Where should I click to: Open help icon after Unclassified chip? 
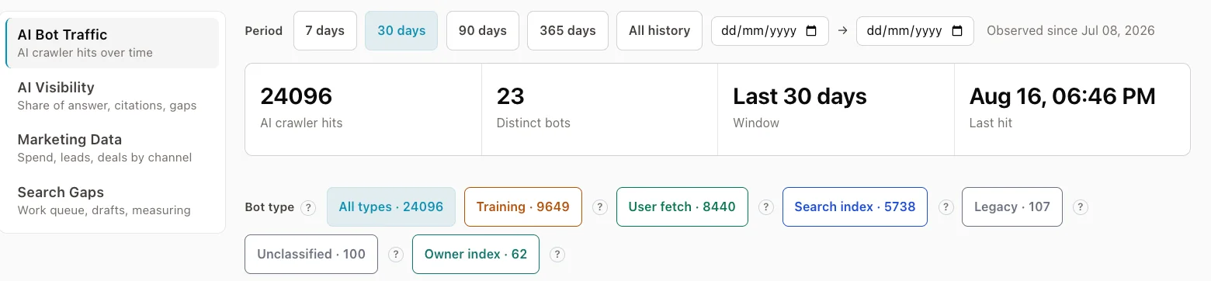click(395, 255)
